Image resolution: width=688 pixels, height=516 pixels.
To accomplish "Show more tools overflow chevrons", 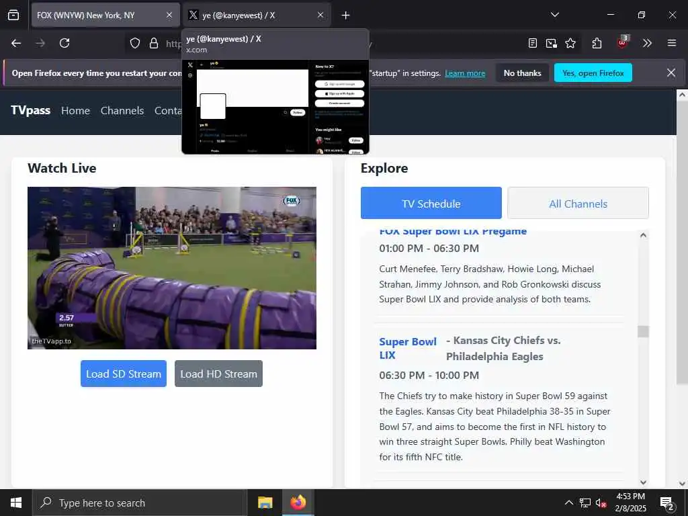I will (x=647, y=43).
